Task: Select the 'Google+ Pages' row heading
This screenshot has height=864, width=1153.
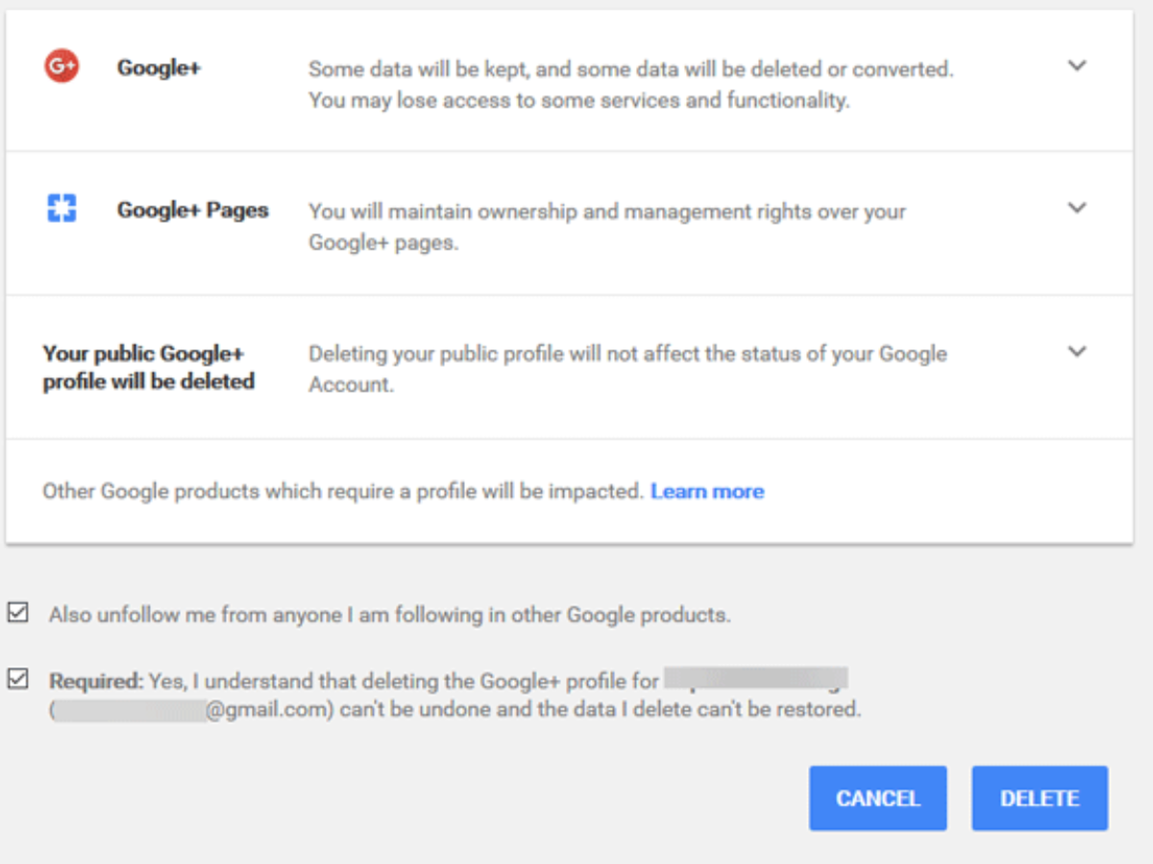Action: (193, 210)
